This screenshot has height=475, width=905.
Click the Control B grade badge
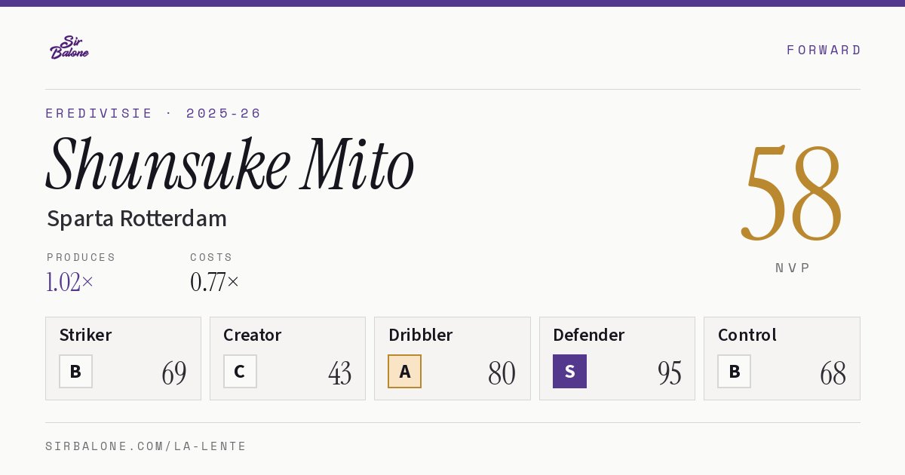[x=734, y=371]
